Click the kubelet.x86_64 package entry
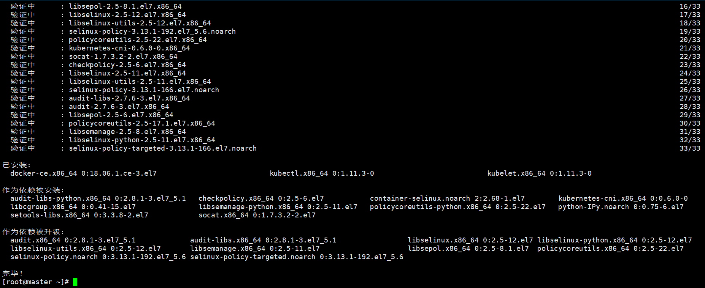The height and width of the screenshot is (288, 705). 539,173
